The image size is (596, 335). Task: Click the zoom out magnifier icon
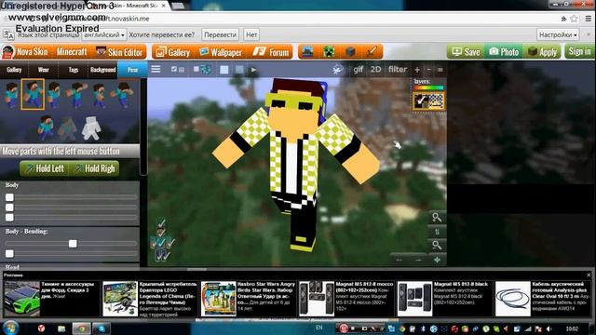pos(437,246)
